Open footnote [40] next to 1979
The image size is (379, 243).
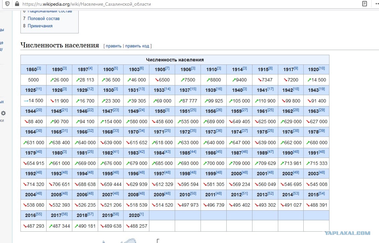[39, 152]
